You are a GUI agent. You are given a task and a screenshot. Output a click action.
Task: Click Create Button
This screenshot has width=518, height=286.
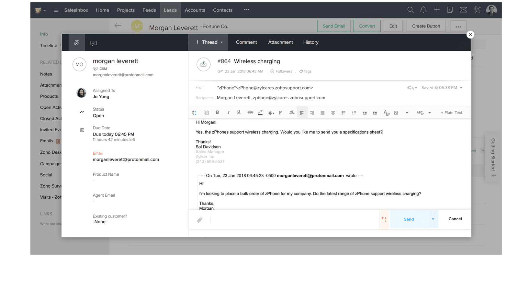(x=426, y=26)
